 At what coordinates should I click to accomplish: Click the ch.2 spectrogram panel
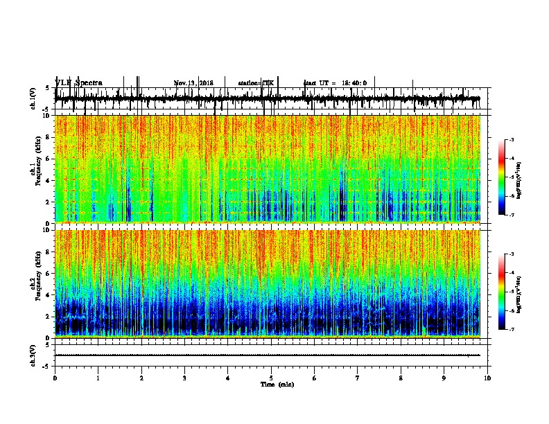tap(268, 283)
